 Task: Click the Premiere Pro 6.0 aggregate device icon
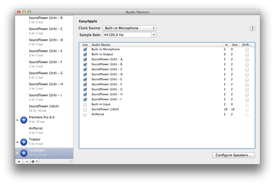23,120
